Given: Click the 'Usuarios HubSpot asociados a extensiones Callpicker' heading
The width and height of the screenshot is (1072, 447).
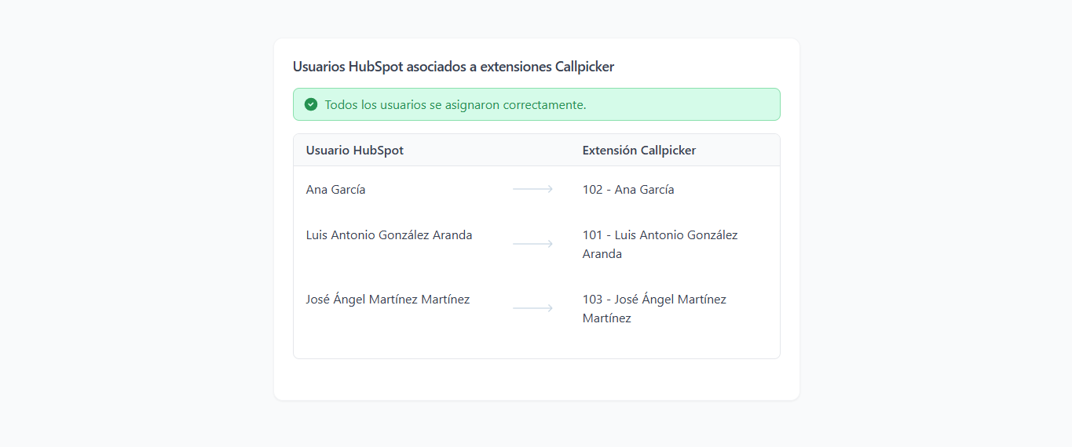Looking at the screenshot, I should pos(454,67).
